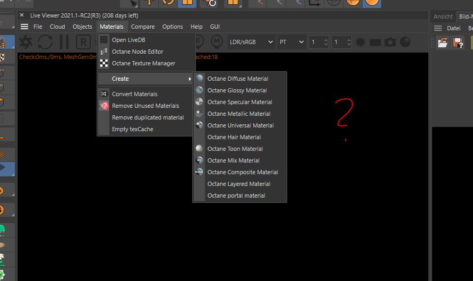The height and width of the screenshot is (281, 473).
Task: Open the Cloud menu
Action: tap(57, 27)
